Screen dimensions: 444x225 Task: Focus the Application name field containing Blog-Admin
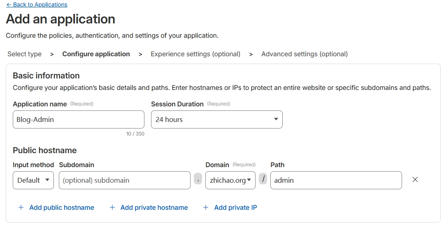pyautogui.click(x=78, y=119)
